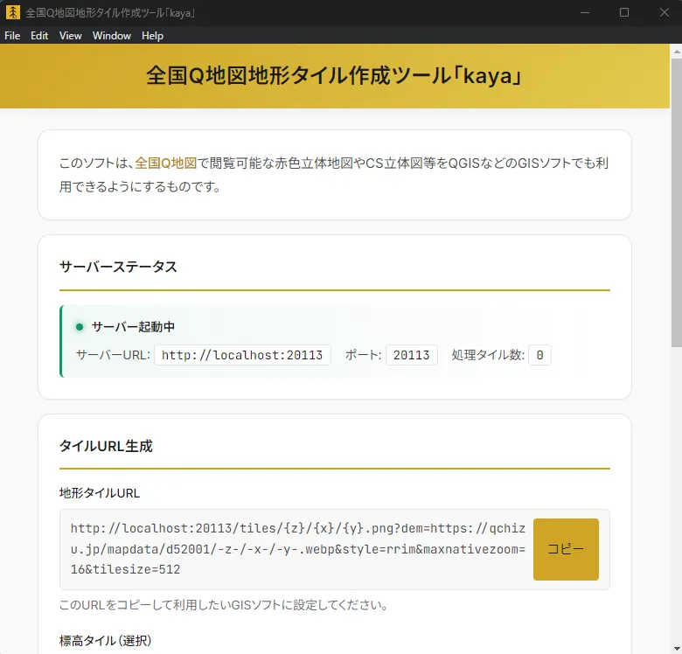Click the コピー button
Viewport: 682px width, 654px height.
[566, 549]
